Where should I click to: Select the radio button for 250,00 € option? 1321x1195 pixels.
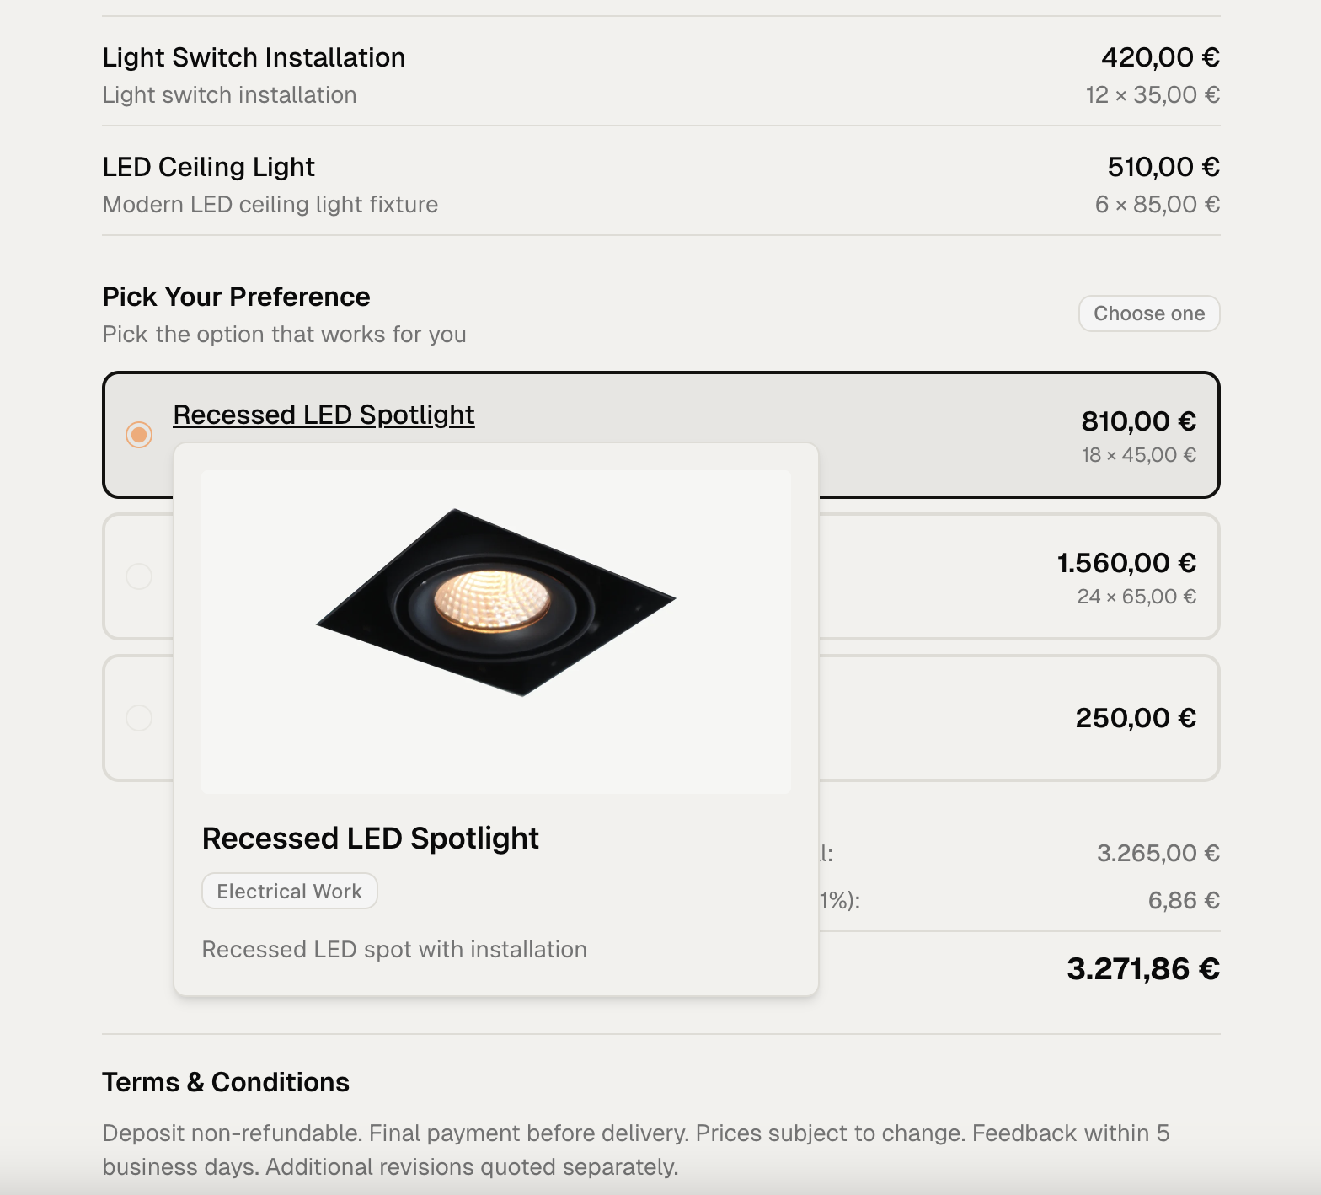[139, 718]
